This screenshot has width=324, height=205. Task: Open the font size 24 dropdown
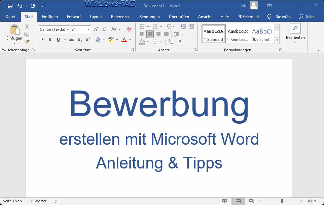pyautogui.click(x=88, y=29)
